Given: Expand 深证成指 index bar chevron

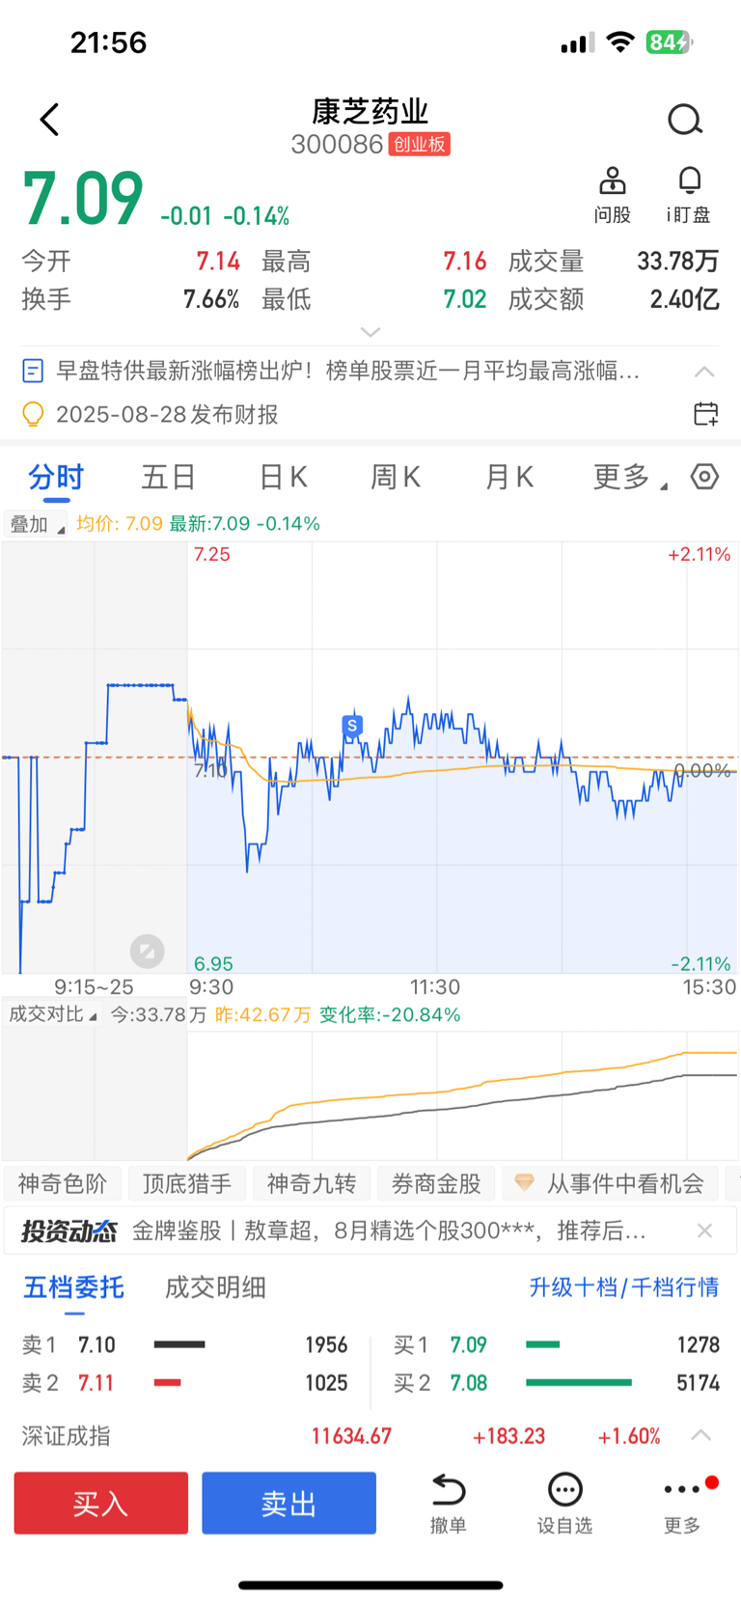Looking at the screenshot, I should (x=701, y=1435).
